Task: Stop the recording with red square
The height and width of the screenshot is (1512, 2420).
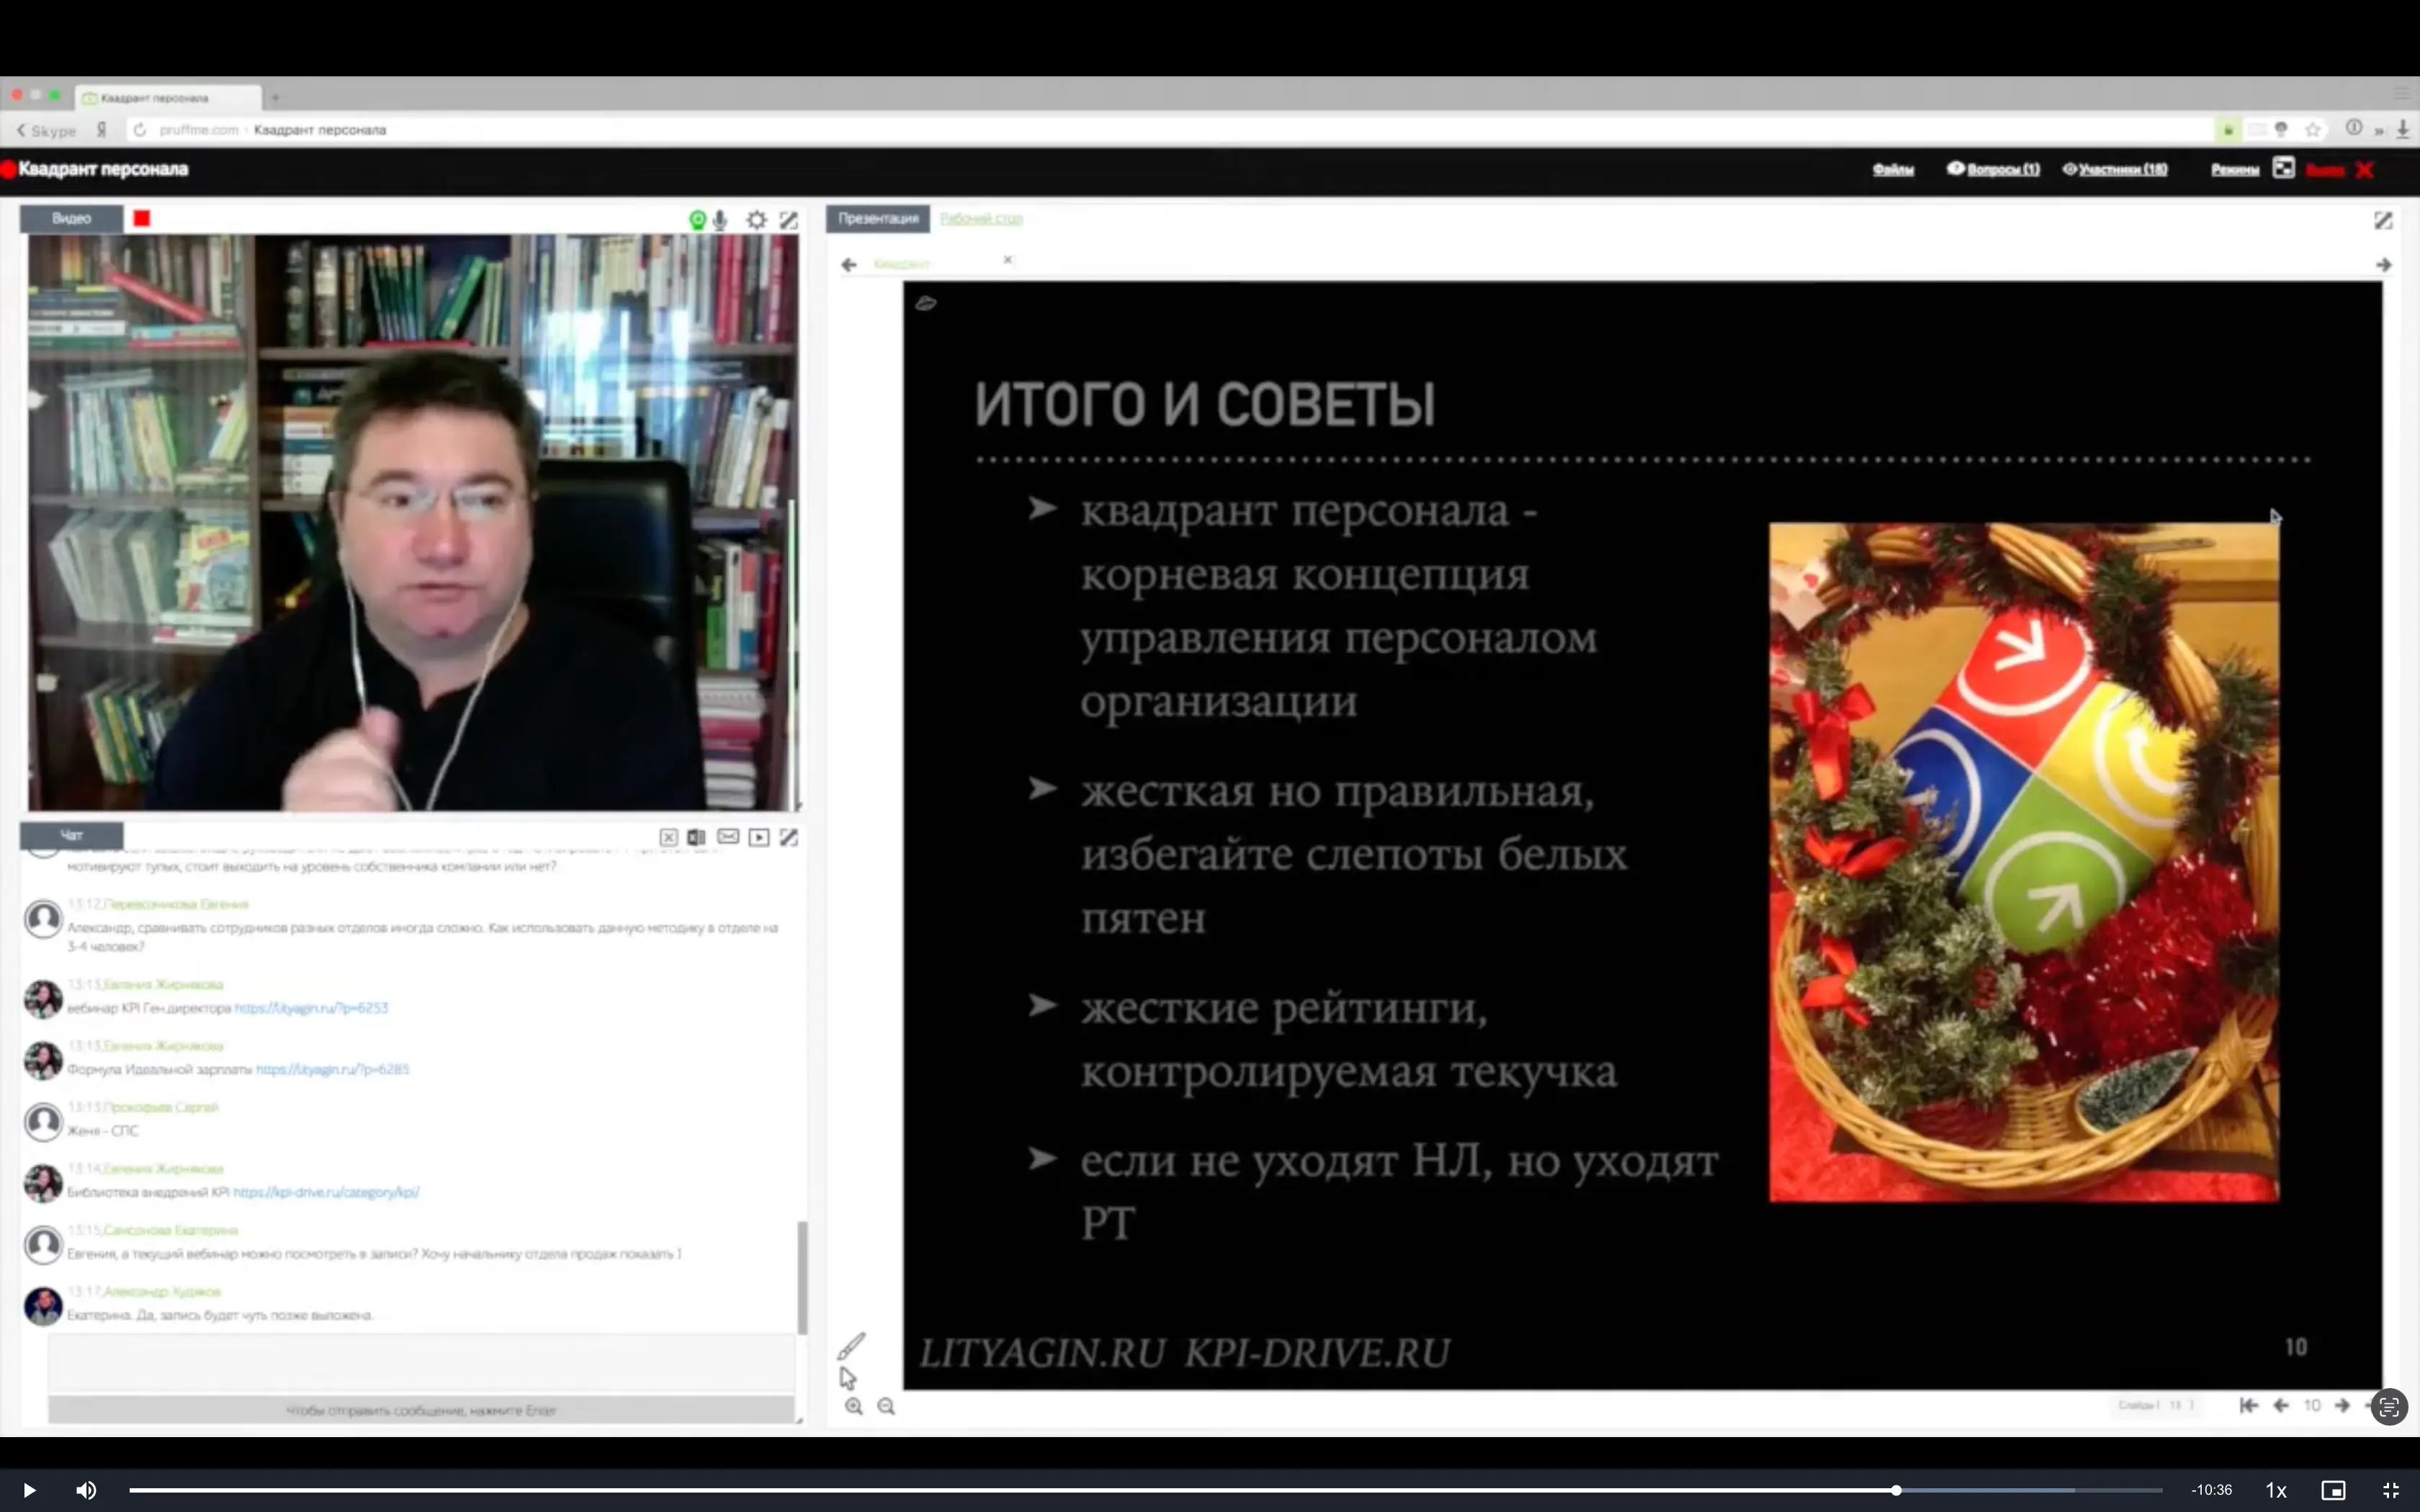Action: pos(142,218)
